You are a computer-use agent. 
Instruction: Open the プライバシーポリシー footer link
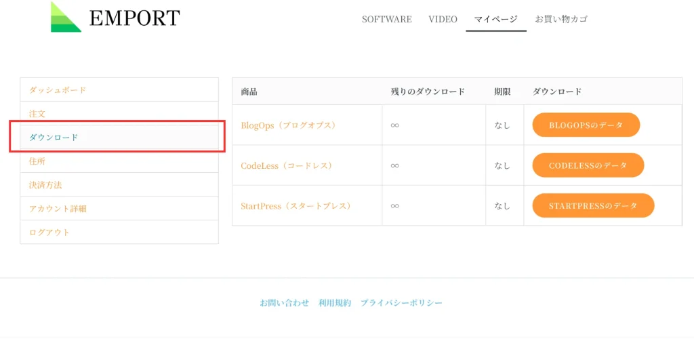401,303
